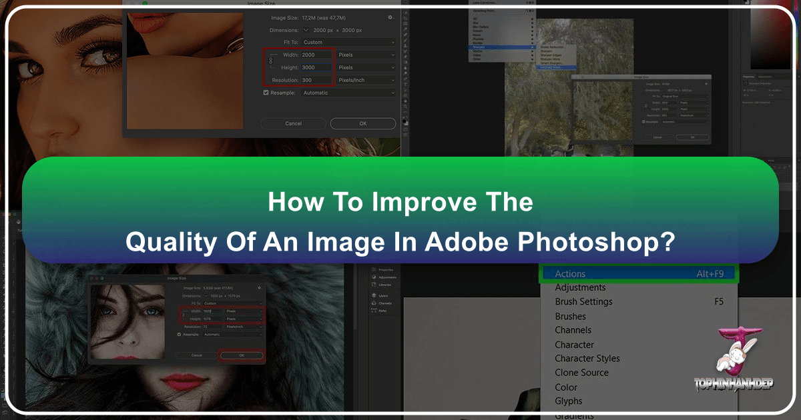Select the Channels panel icon
This screenshot has height=420, width=801.
click(374, 303)
